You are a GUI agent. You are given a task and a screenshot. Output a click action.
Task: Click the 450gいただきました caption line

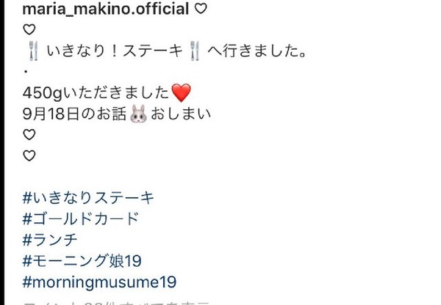96,92
